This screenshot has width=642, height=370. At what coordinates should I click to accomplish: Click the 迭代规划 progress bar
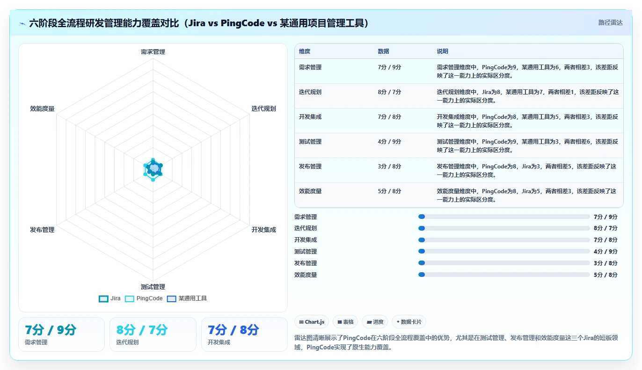tap(504, 228)
